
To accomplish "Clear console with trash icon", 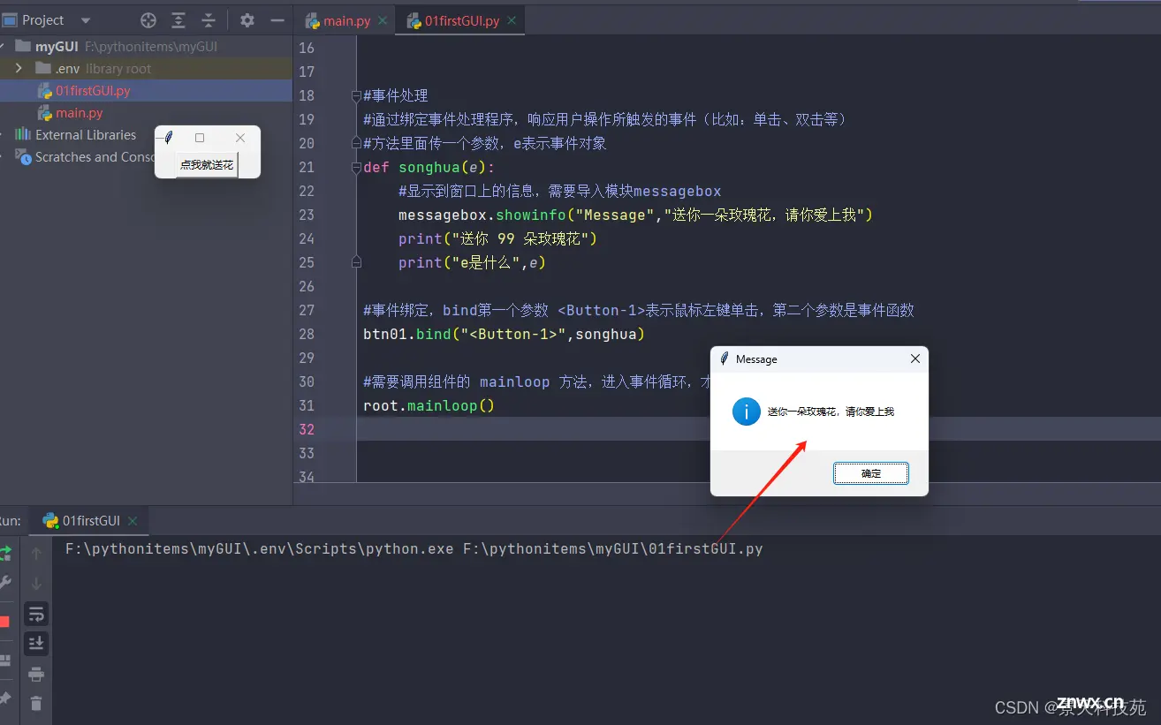I will [36, 704].
